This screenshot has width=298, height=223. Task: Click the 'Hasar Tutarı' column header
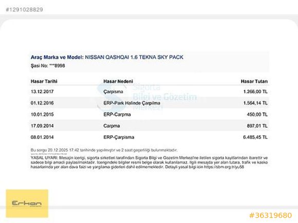[x=254, y=82]
